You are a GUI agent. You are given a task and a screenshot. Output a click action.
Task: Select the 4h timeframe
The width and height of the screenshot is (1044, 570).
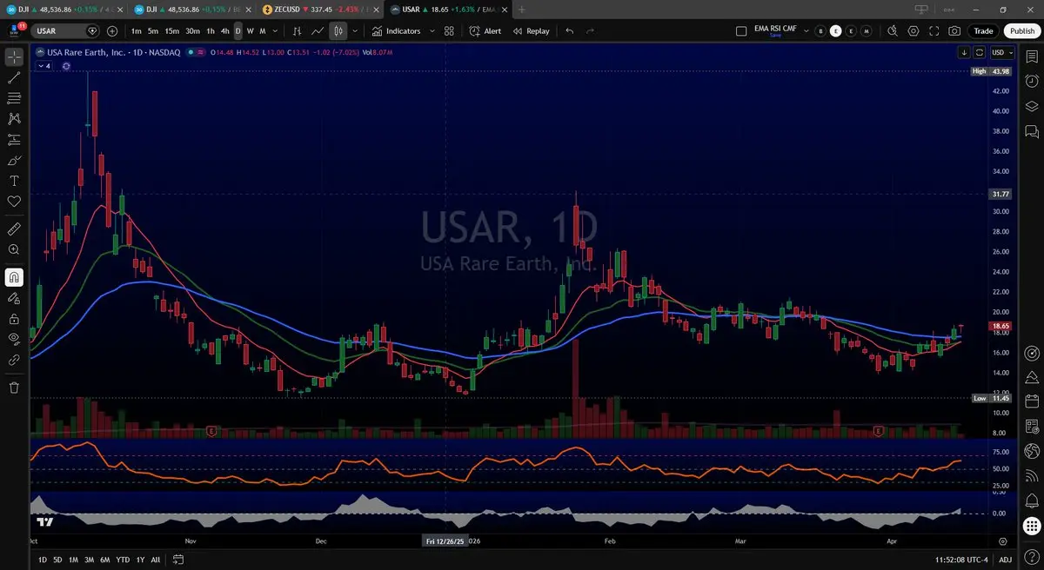pos(224,31)
